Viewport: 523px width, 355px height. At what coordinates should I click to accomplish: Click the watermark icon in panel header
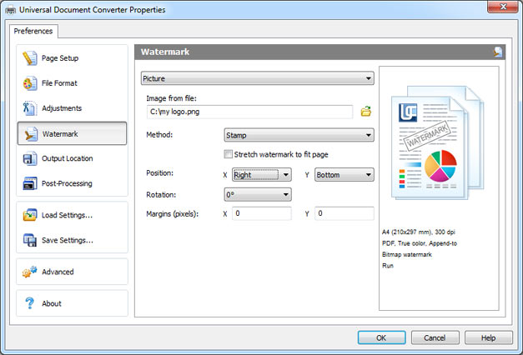click(498, 52)
